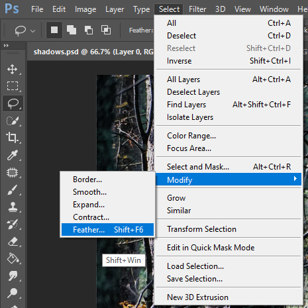Click the Photoshop Ps logo

coord(12,9)
